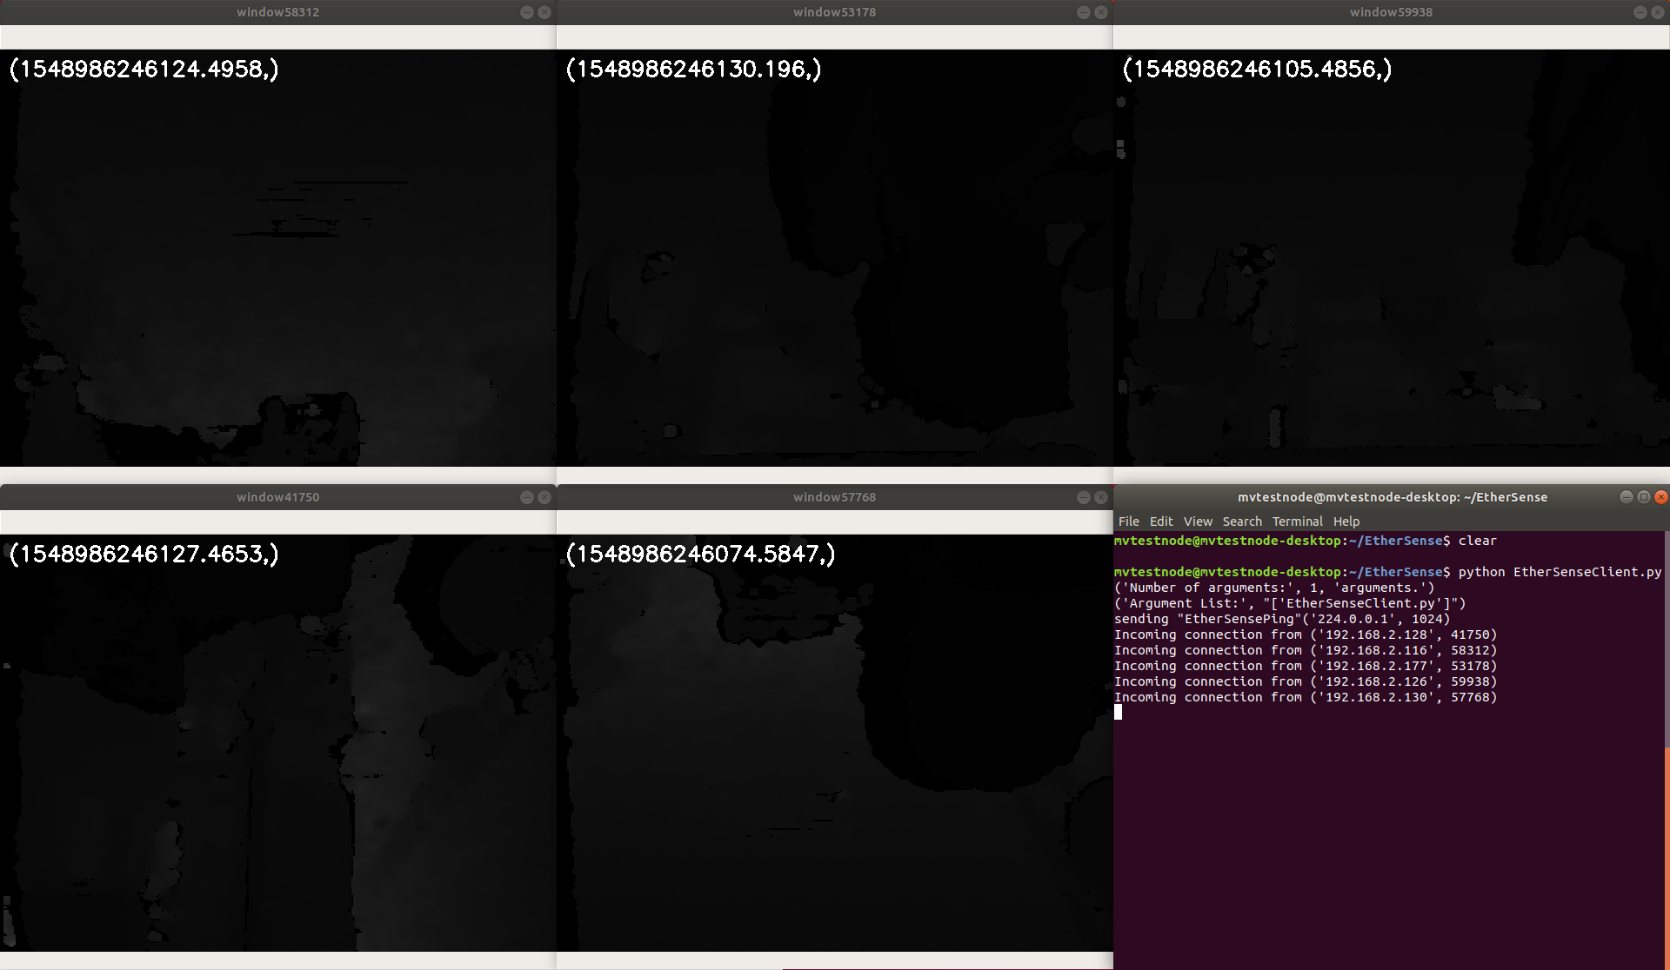The height and width of the screenshot is (970, 1670).
Task: Minimize the window58312 viewer
Action: tap(526, 12)
